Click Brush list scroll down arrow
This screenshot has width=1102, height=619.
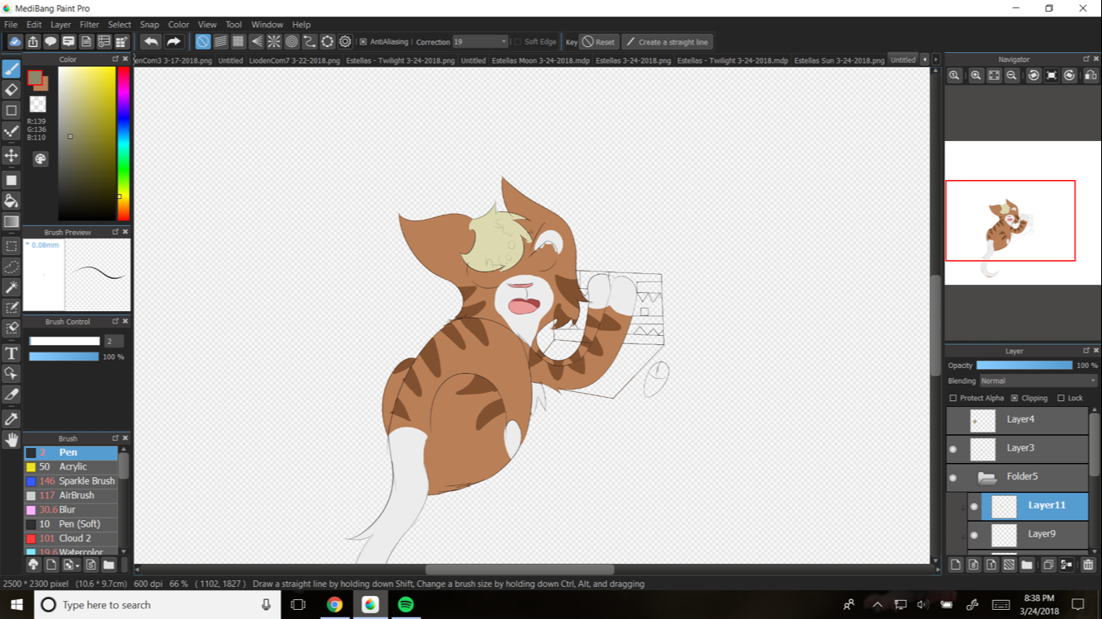pyautogui.click(x=124, y=551)
